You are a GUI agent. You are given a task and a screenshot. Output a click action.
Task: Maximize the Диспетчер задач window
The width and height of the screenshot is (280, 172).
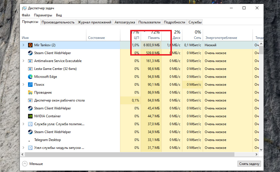[244, 8]
